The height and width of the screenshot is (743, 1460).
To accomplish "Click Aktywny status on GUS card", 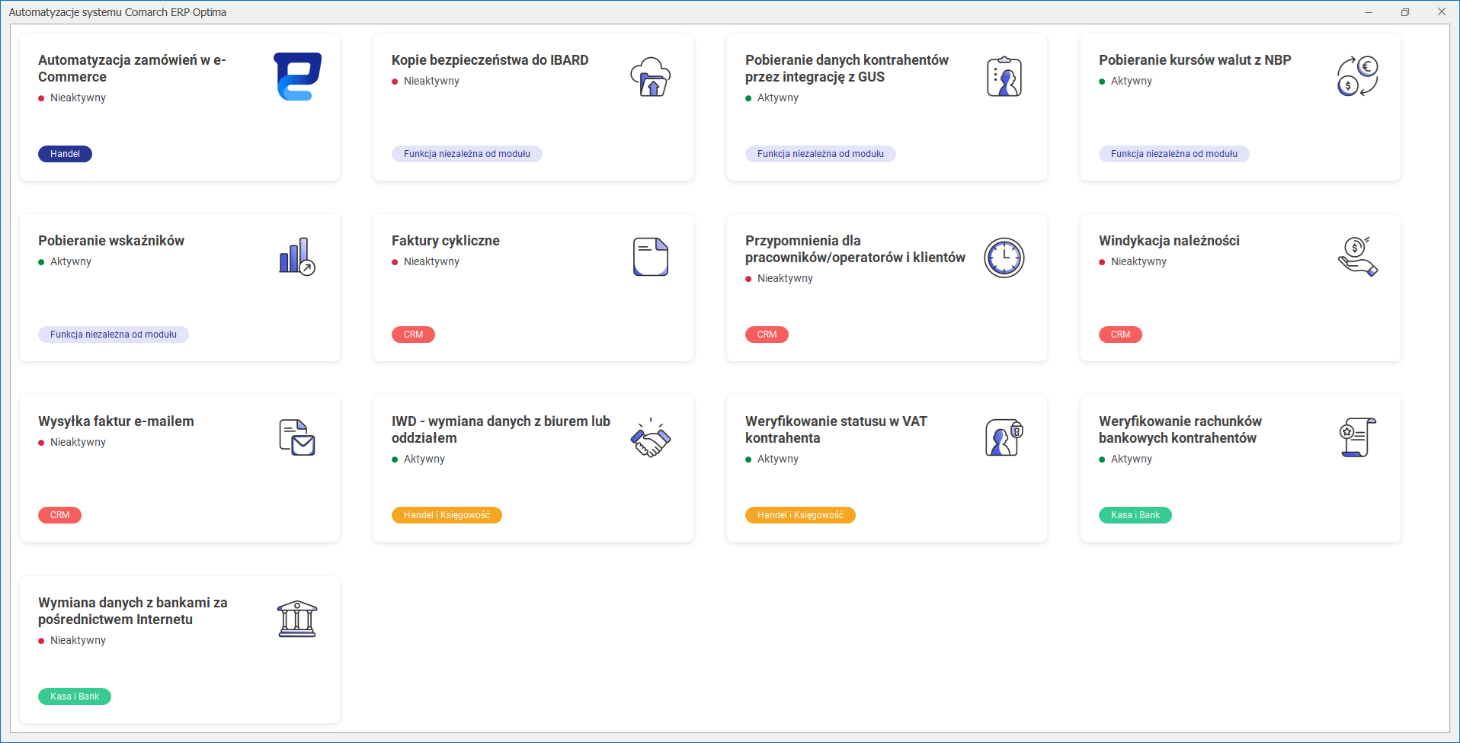I will click(x=772, y=98).
